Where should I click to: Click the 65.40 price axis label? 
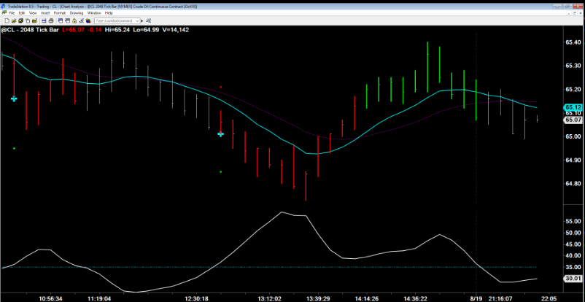(x=573, y=42)
